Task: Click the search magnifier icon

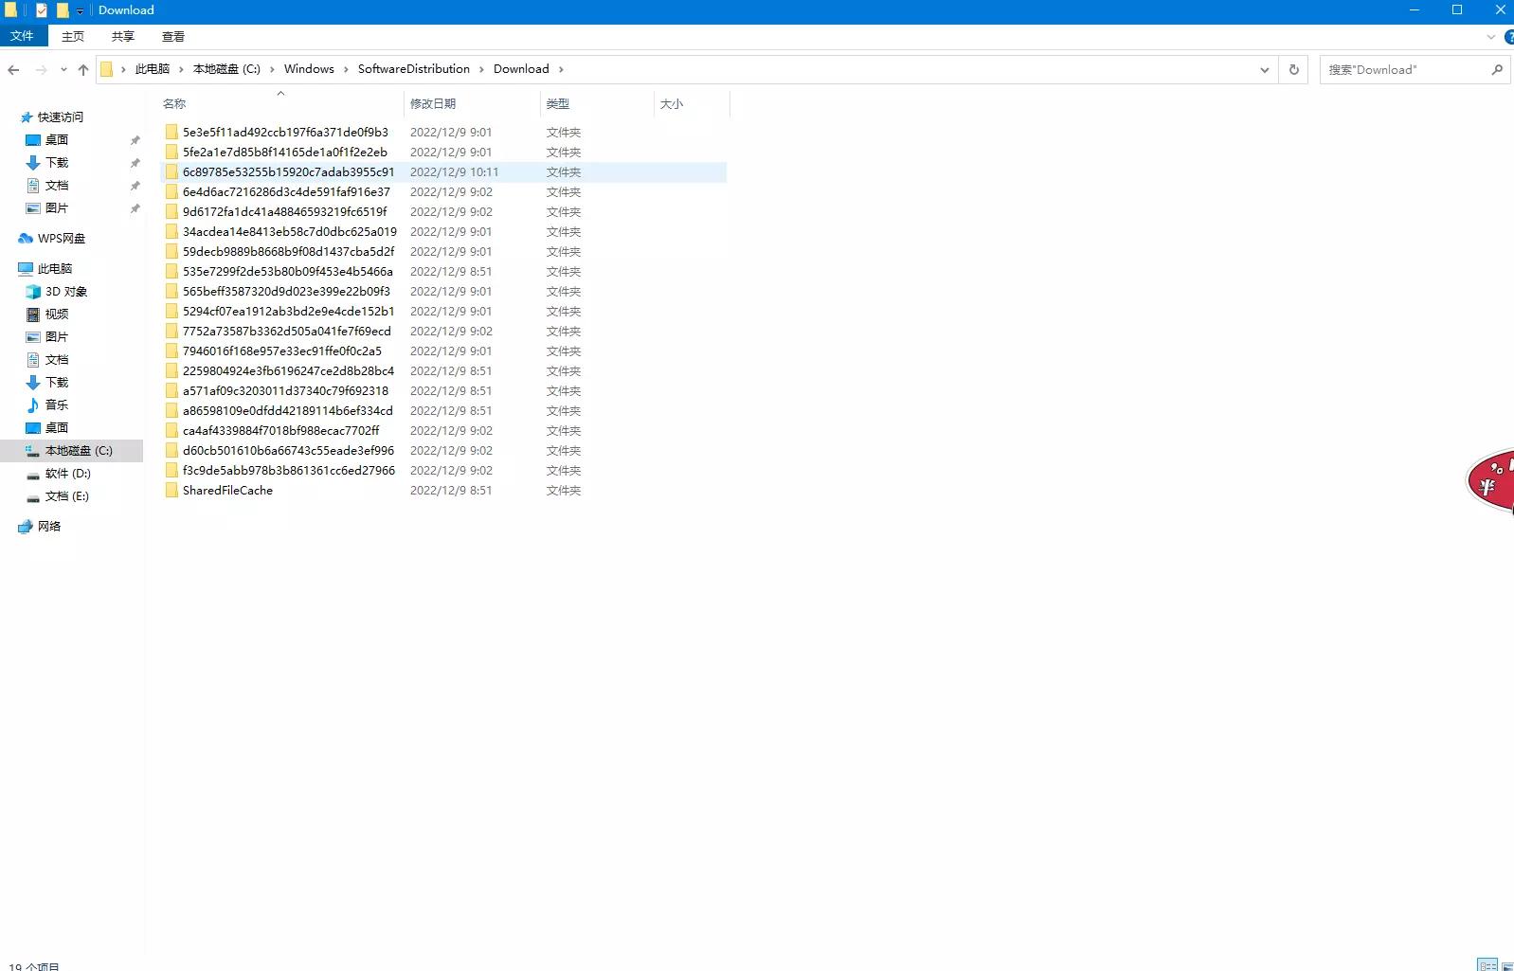Action: (x=1497, y=69)
